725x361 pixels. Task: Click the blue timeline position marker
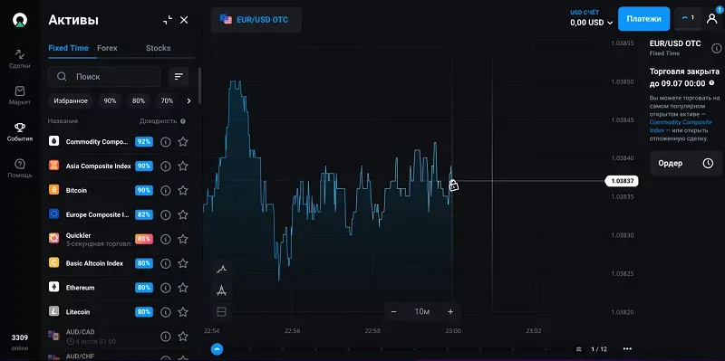point(217,349)
